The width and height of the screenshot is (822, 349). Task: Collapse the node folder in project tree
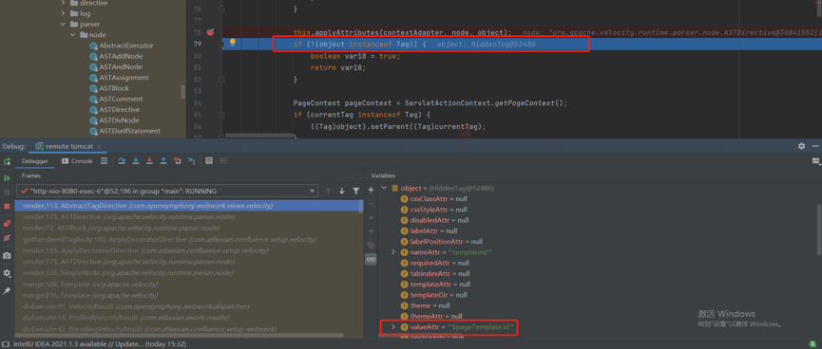tap(73, 35)
